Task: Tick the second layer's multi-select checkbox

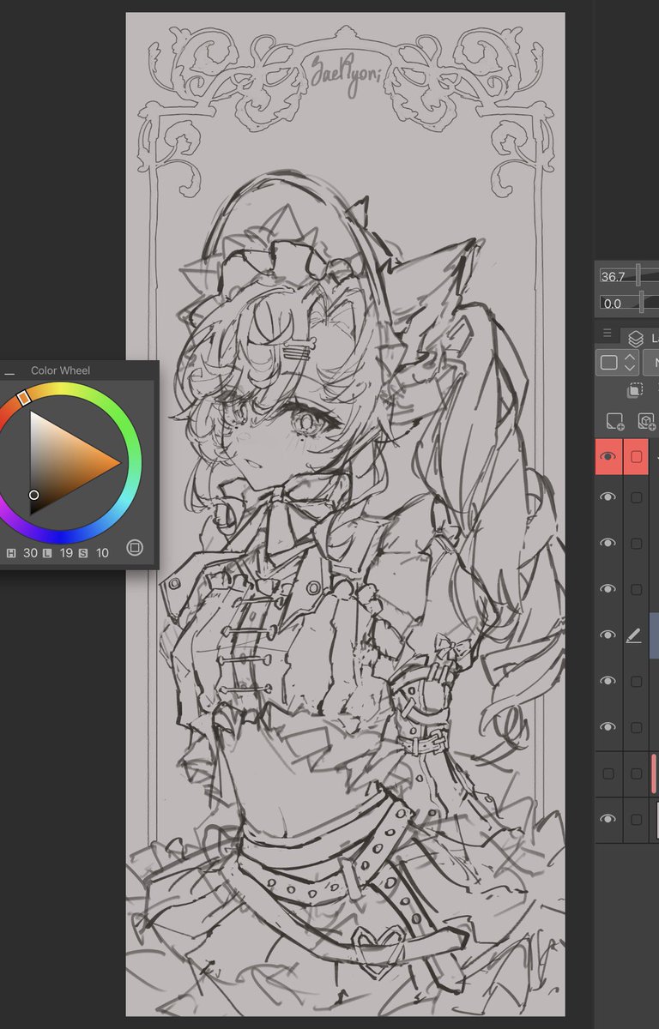Action: point(636,497)
